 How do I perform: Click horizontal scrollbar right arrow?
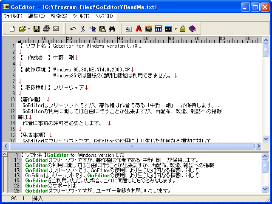pos(258,146)
